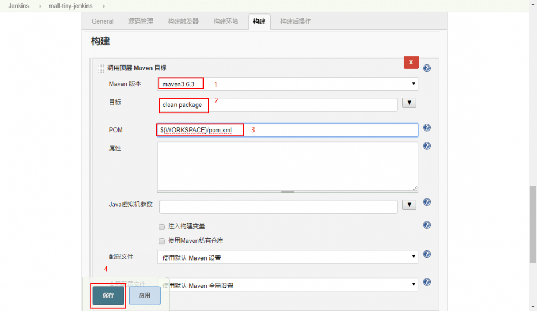The image size is (537, 311).
Task: Click help icon for 全局 Maven 设置
Action: pyautogui.click(x=426, y=281)
